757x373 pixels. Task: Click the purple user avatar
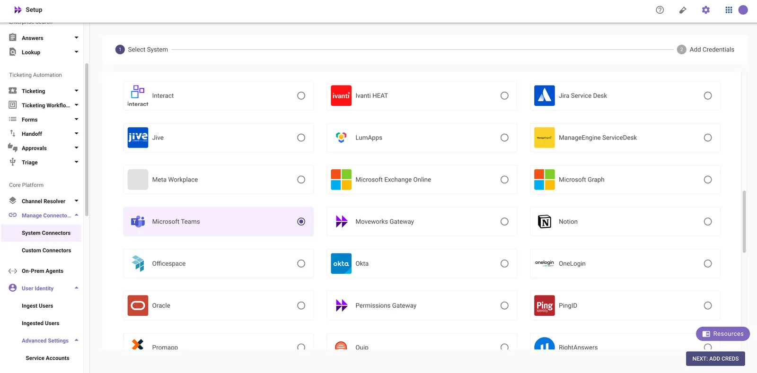743,10
